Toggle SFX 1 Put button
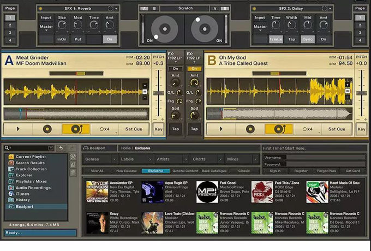 (78, 39)
